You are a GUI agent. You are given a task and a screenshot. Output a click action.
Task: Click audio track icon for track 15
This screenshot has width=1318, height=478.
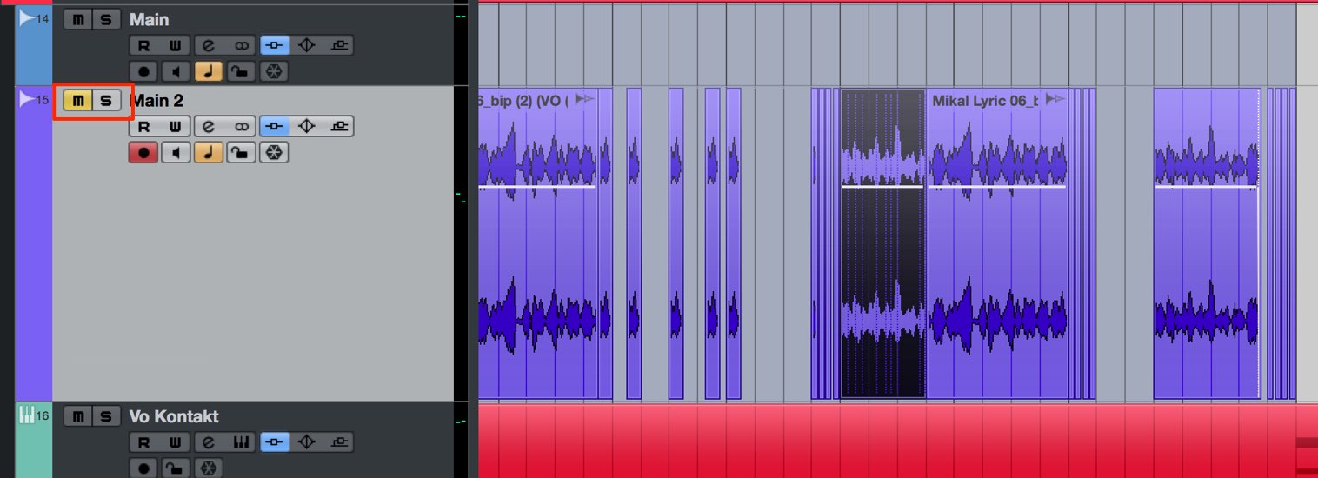click(x=28, y=99)
